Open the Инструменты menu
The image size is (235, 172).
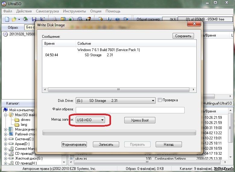click(75, 11)
